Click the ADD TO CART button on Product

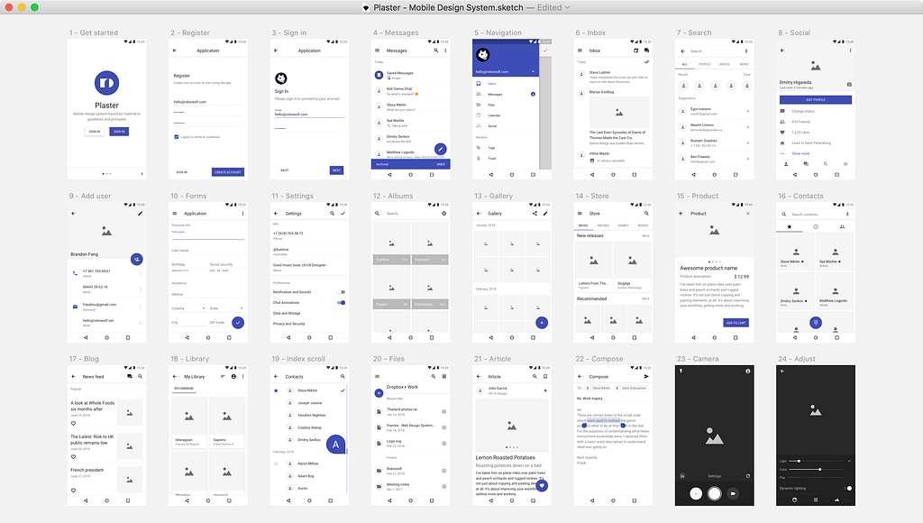tap(736, 323)
